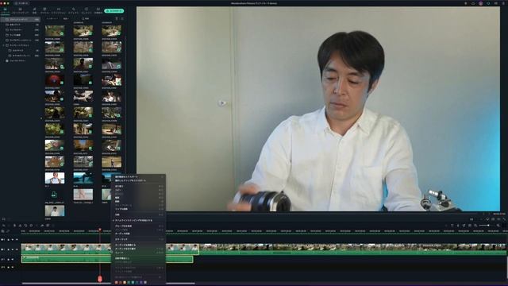
Task: Mute video track 1 with its speaker icon
Action: 13,249
